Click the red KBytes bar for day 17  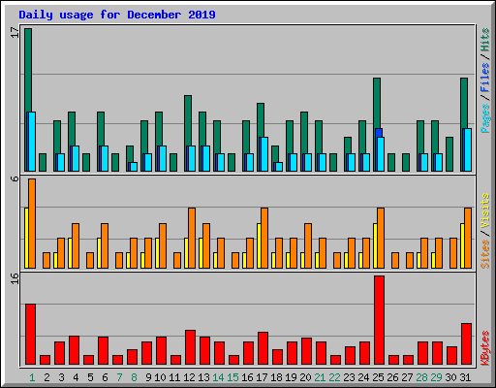point(263,348)
